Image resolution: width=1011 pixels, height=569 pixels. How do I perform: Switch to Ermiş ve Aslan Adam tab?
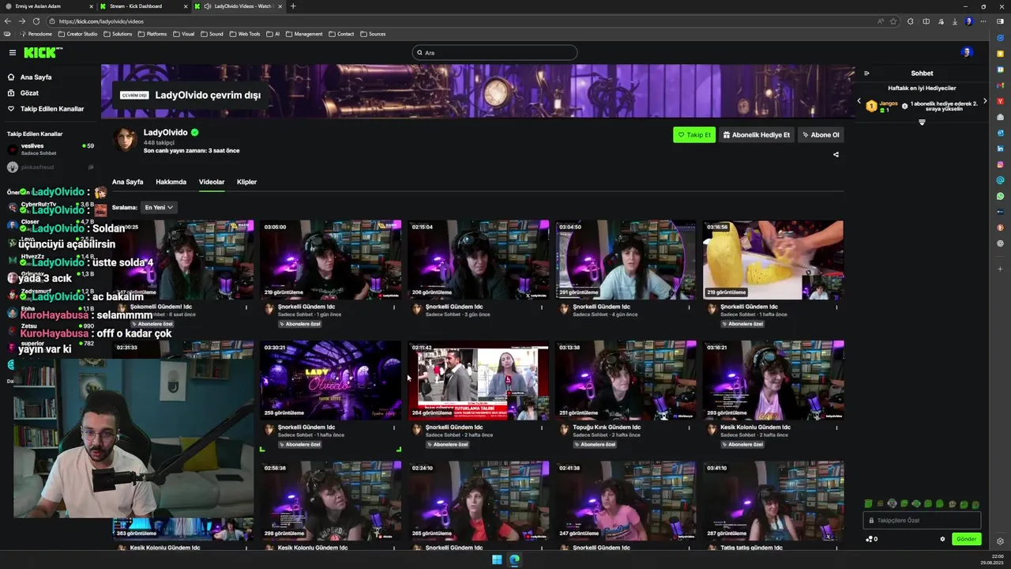(x=47, y=6)
